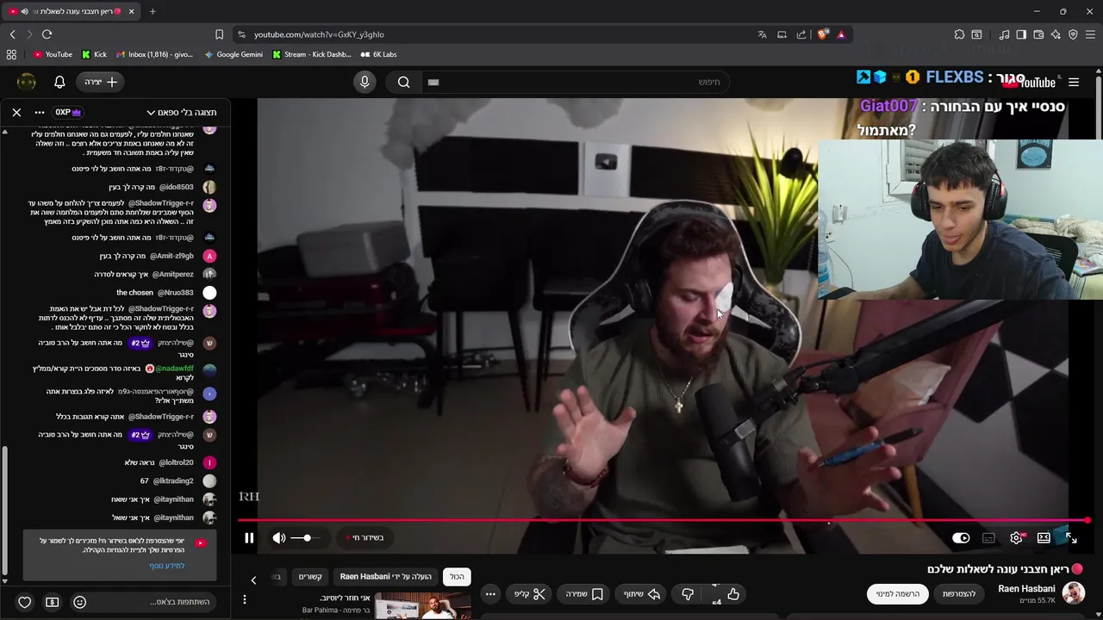The width and height of the screenshot is (1103, 620).
Task: Click the 'הצטרפות' join button
Action: pyautogui.click(x=958, y=594)
